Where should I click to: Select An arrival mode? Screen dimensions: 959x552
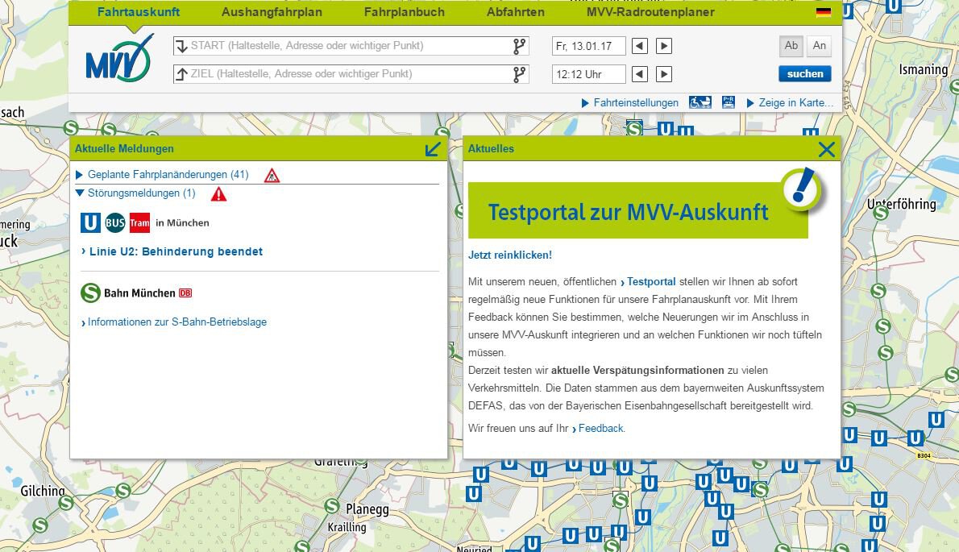tap(820, 45)
